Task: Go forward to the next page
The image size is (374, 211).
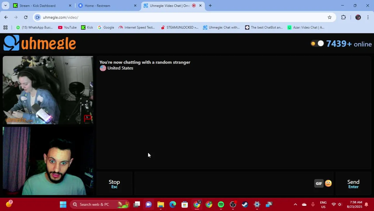Action: click(16, 17)
